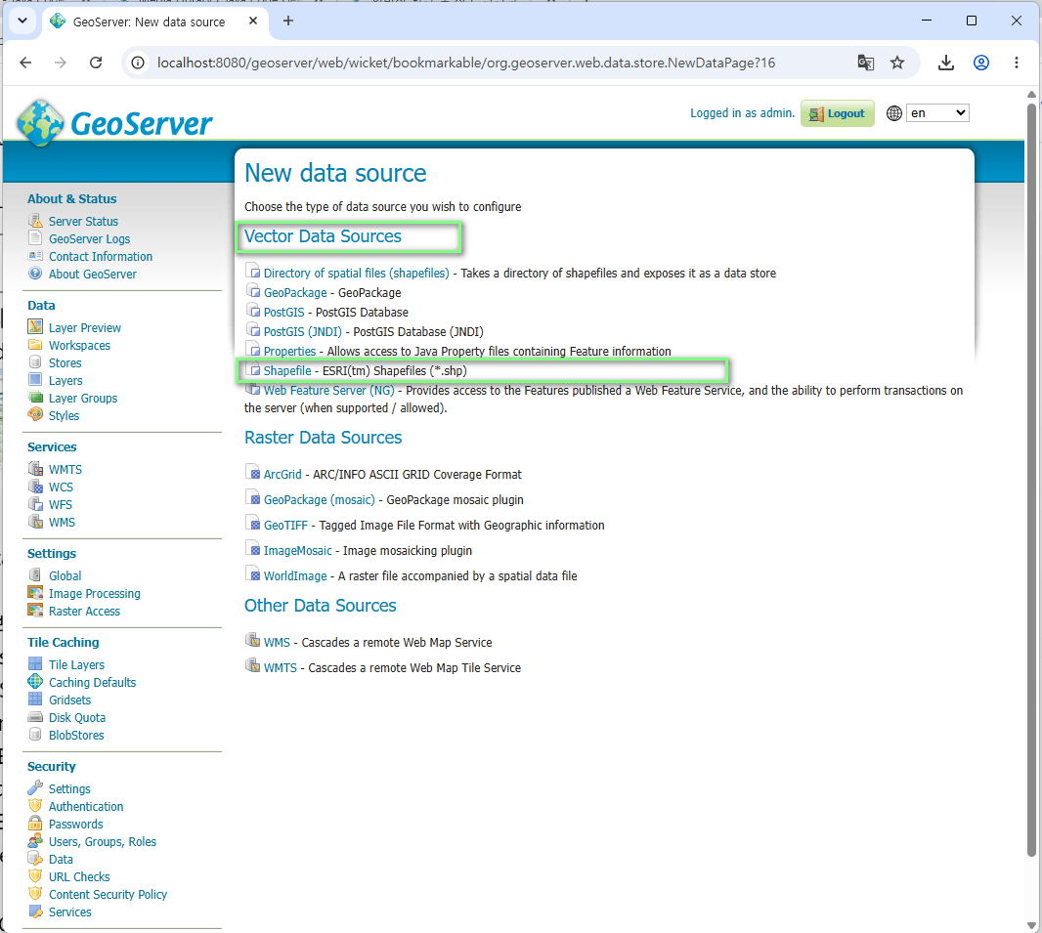This screenshot has width=1042, height=933.
Task: Open browser downloads icon
Action: point(945,63)
